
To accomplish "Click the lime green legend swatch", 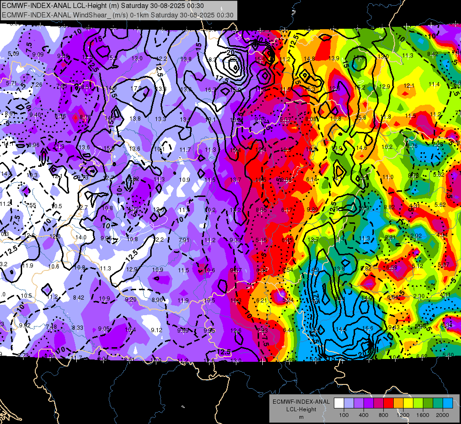I will coord(418,403).
